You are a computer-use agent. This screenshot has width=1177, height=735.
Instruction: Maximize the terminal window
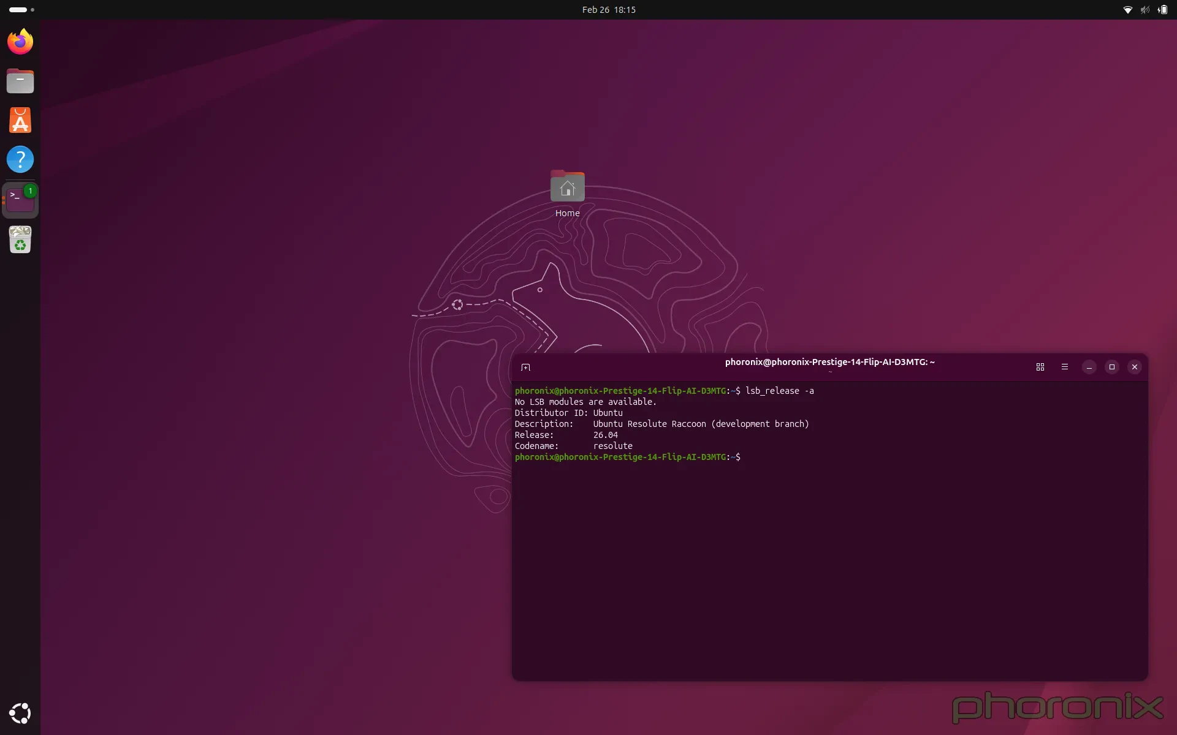coord(1111,366)
